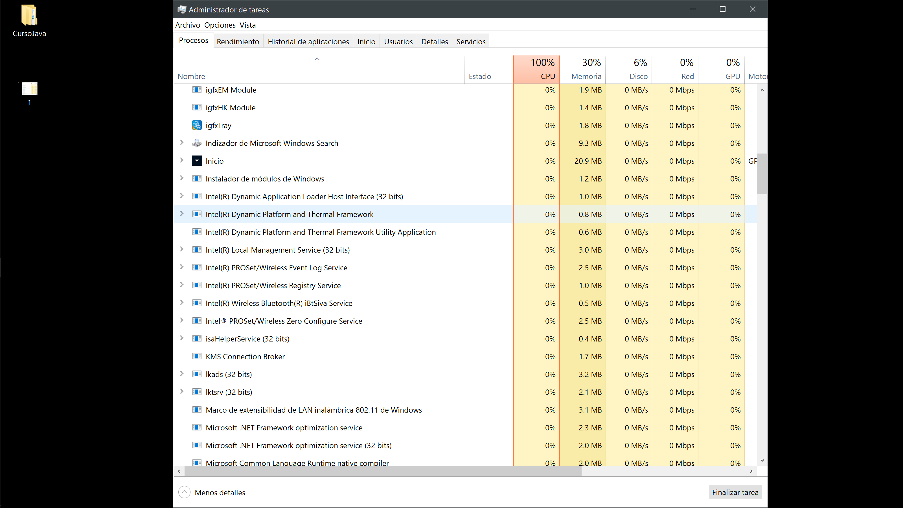Expand Intel(R) Local Management Service entry
The height and width of the screenshot is (508, 903).
(x=181, y=249)
